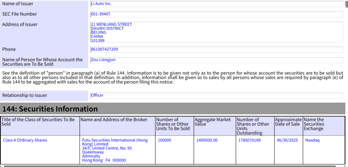Select the SEC File Number field 001-39407

pyautogui.click(x=217, y=14)
